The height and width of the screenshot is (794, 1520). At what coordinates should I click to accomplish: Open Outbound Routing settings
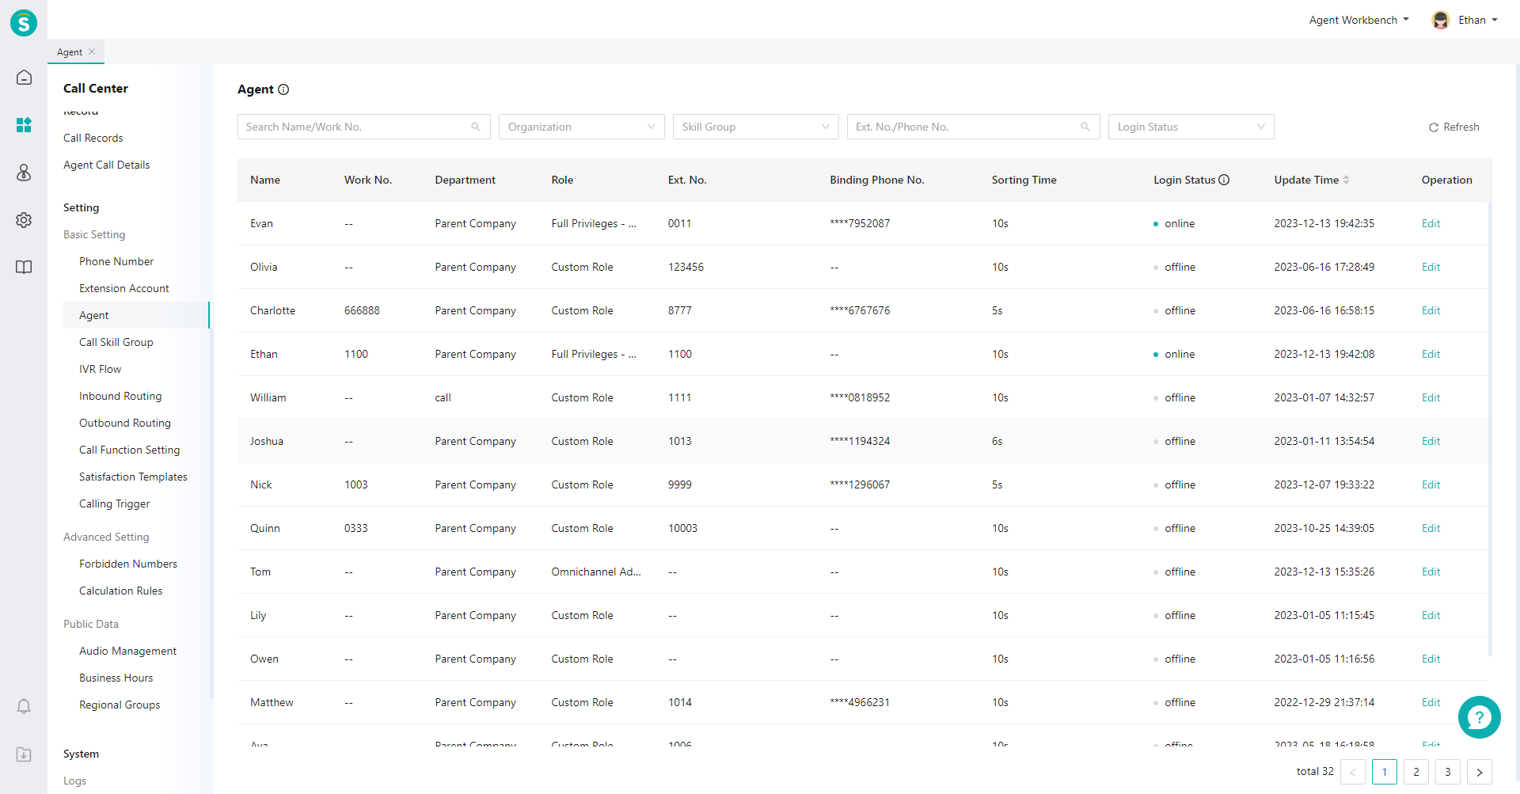click(125, 423)
